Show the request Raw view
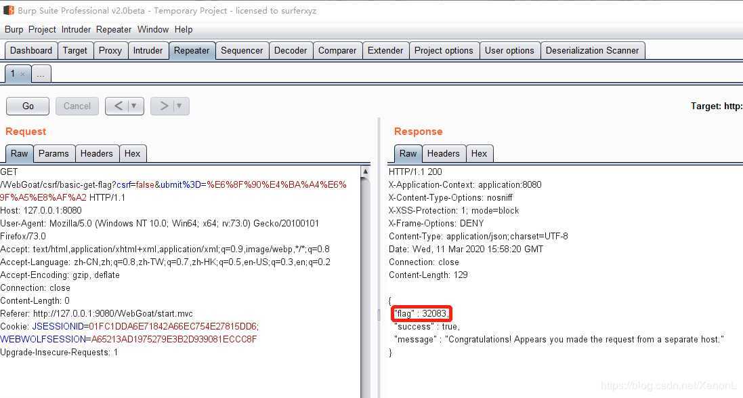Viewport: 743px width, 398px height. click(20, 153)
